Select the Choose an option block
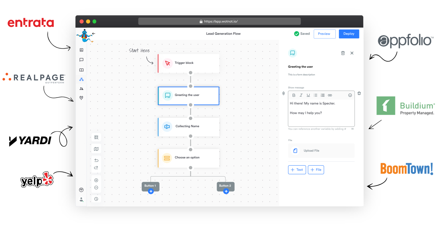 [x=189, y=158]
